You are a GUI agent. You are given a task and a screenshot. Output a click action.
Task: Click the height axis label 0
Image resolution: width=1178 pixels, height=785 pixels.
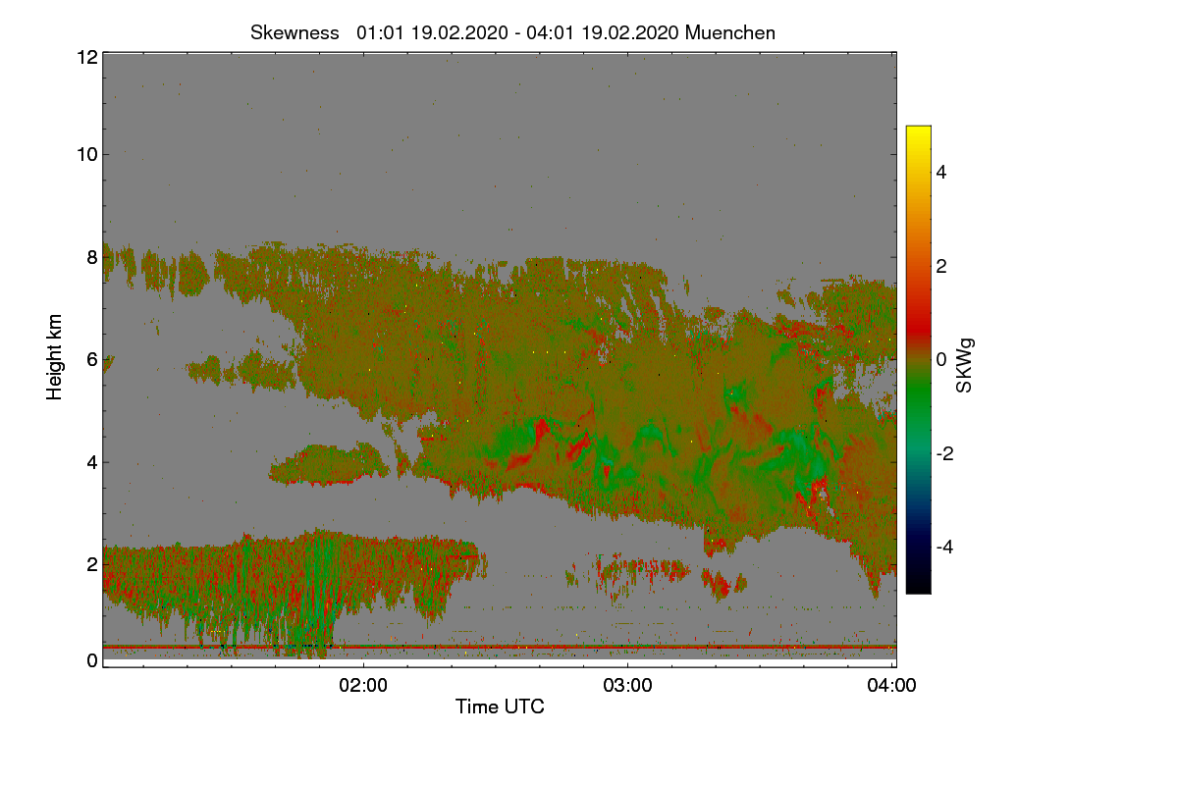click(92, 660)
